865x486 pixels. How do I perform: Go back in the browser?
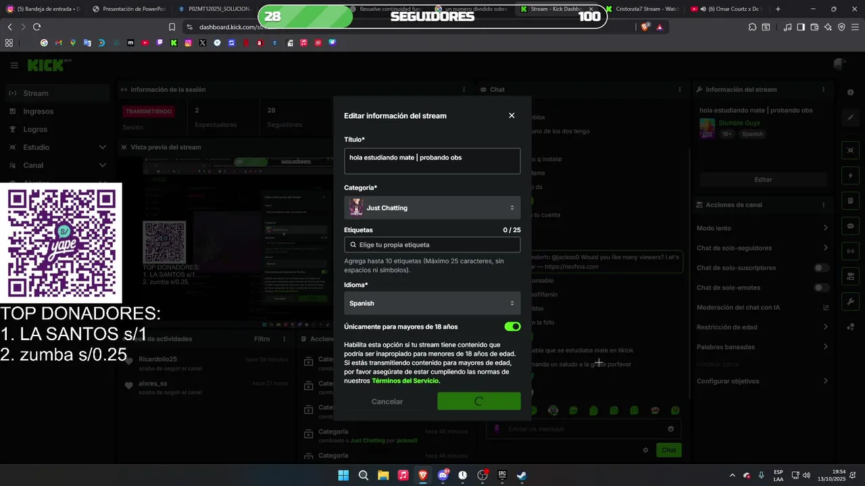coord(9,27)
